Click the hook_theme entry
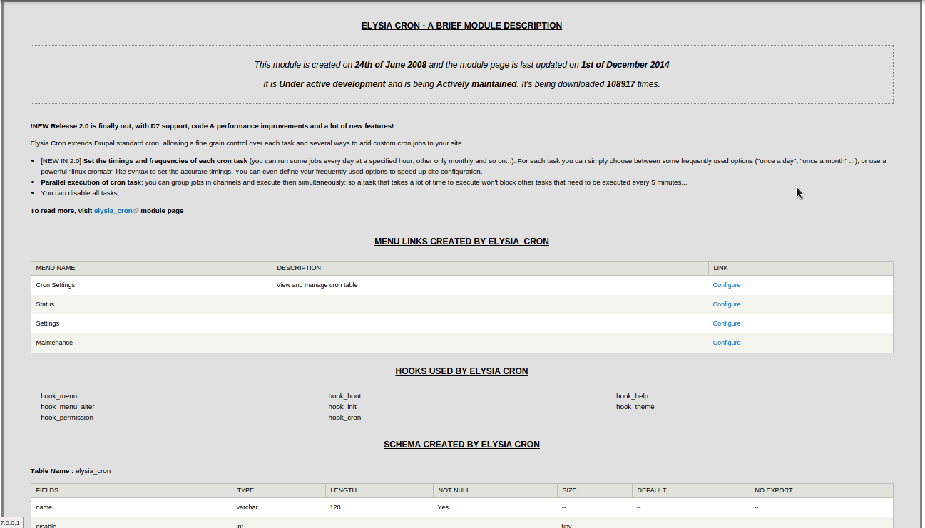Screen dimensions: 925x528 pyautogui.click(x=635, y=407)
